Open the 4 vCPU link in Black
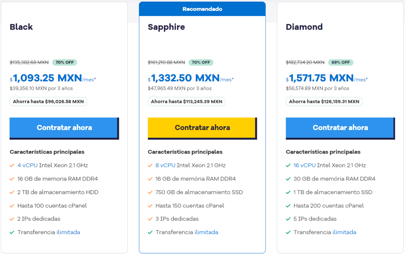Screen dimensions: 405x254 [27, 166]
